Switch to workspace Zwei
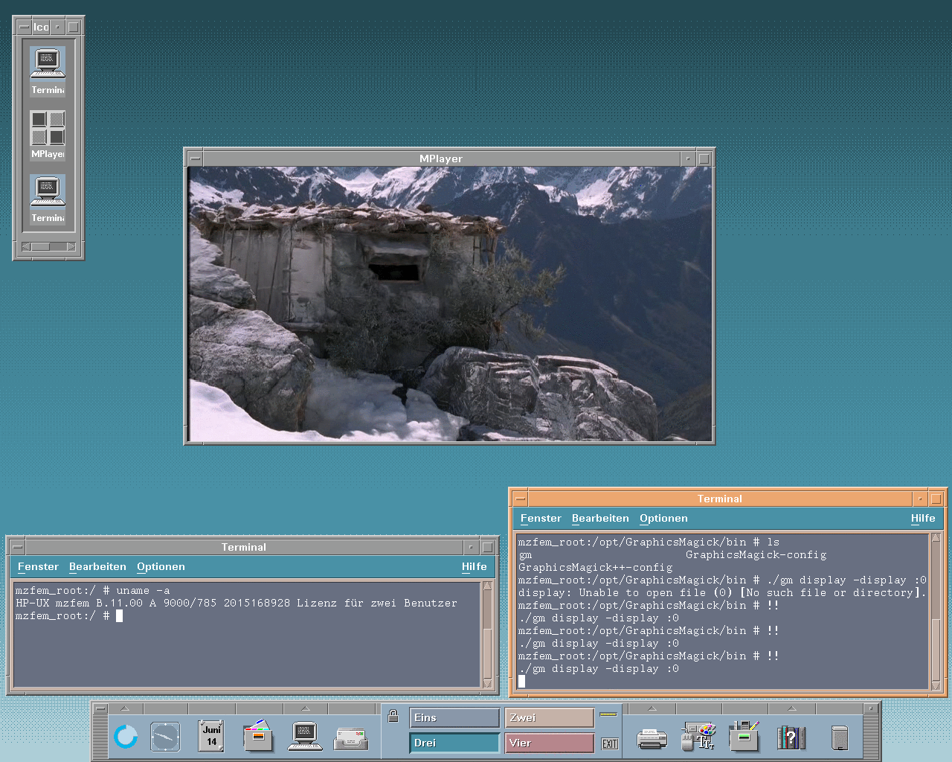Screen dimensions: 952x762 pos(549,718)
